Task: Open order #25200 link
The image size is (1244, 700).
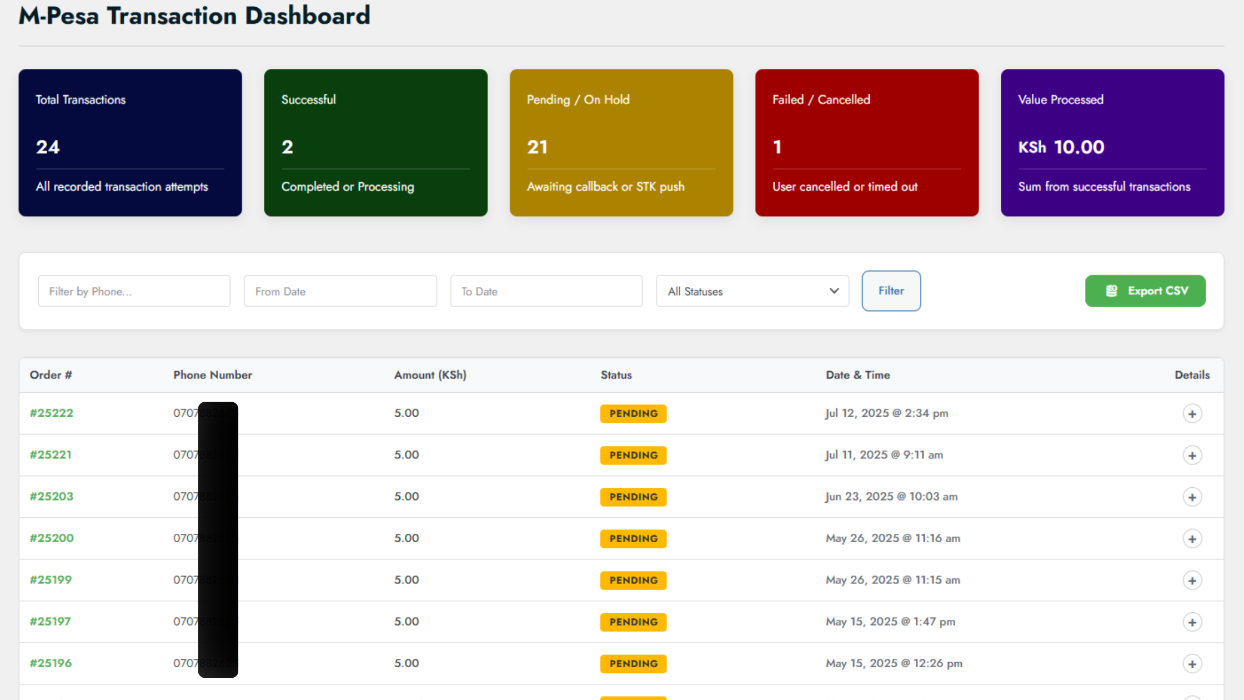Action: (x=52, y=538)
